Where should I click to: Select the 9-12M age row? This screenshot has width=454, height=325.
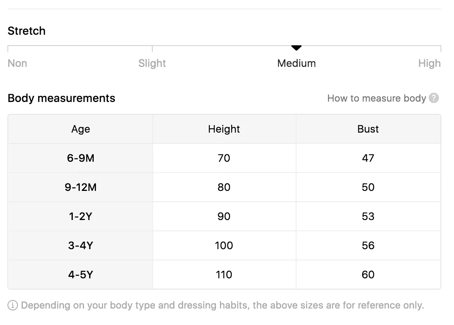[224, 187]
